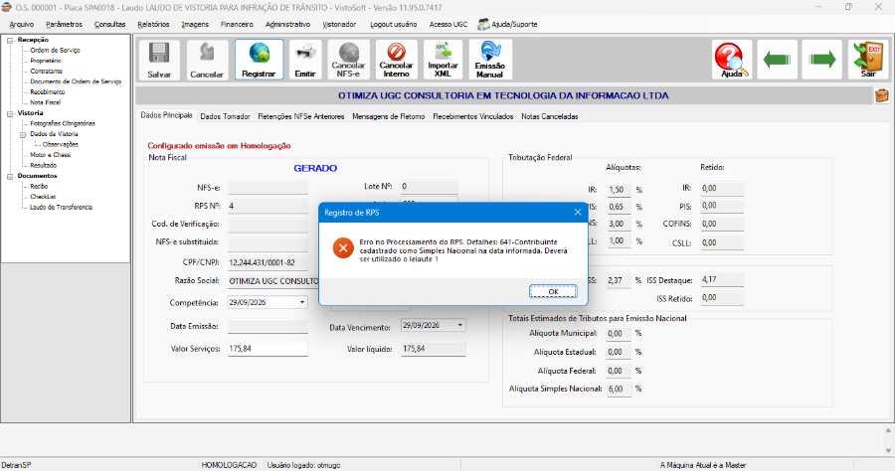Open the Relatórios menu
The image size is (895, 471).
pos(153,25)
